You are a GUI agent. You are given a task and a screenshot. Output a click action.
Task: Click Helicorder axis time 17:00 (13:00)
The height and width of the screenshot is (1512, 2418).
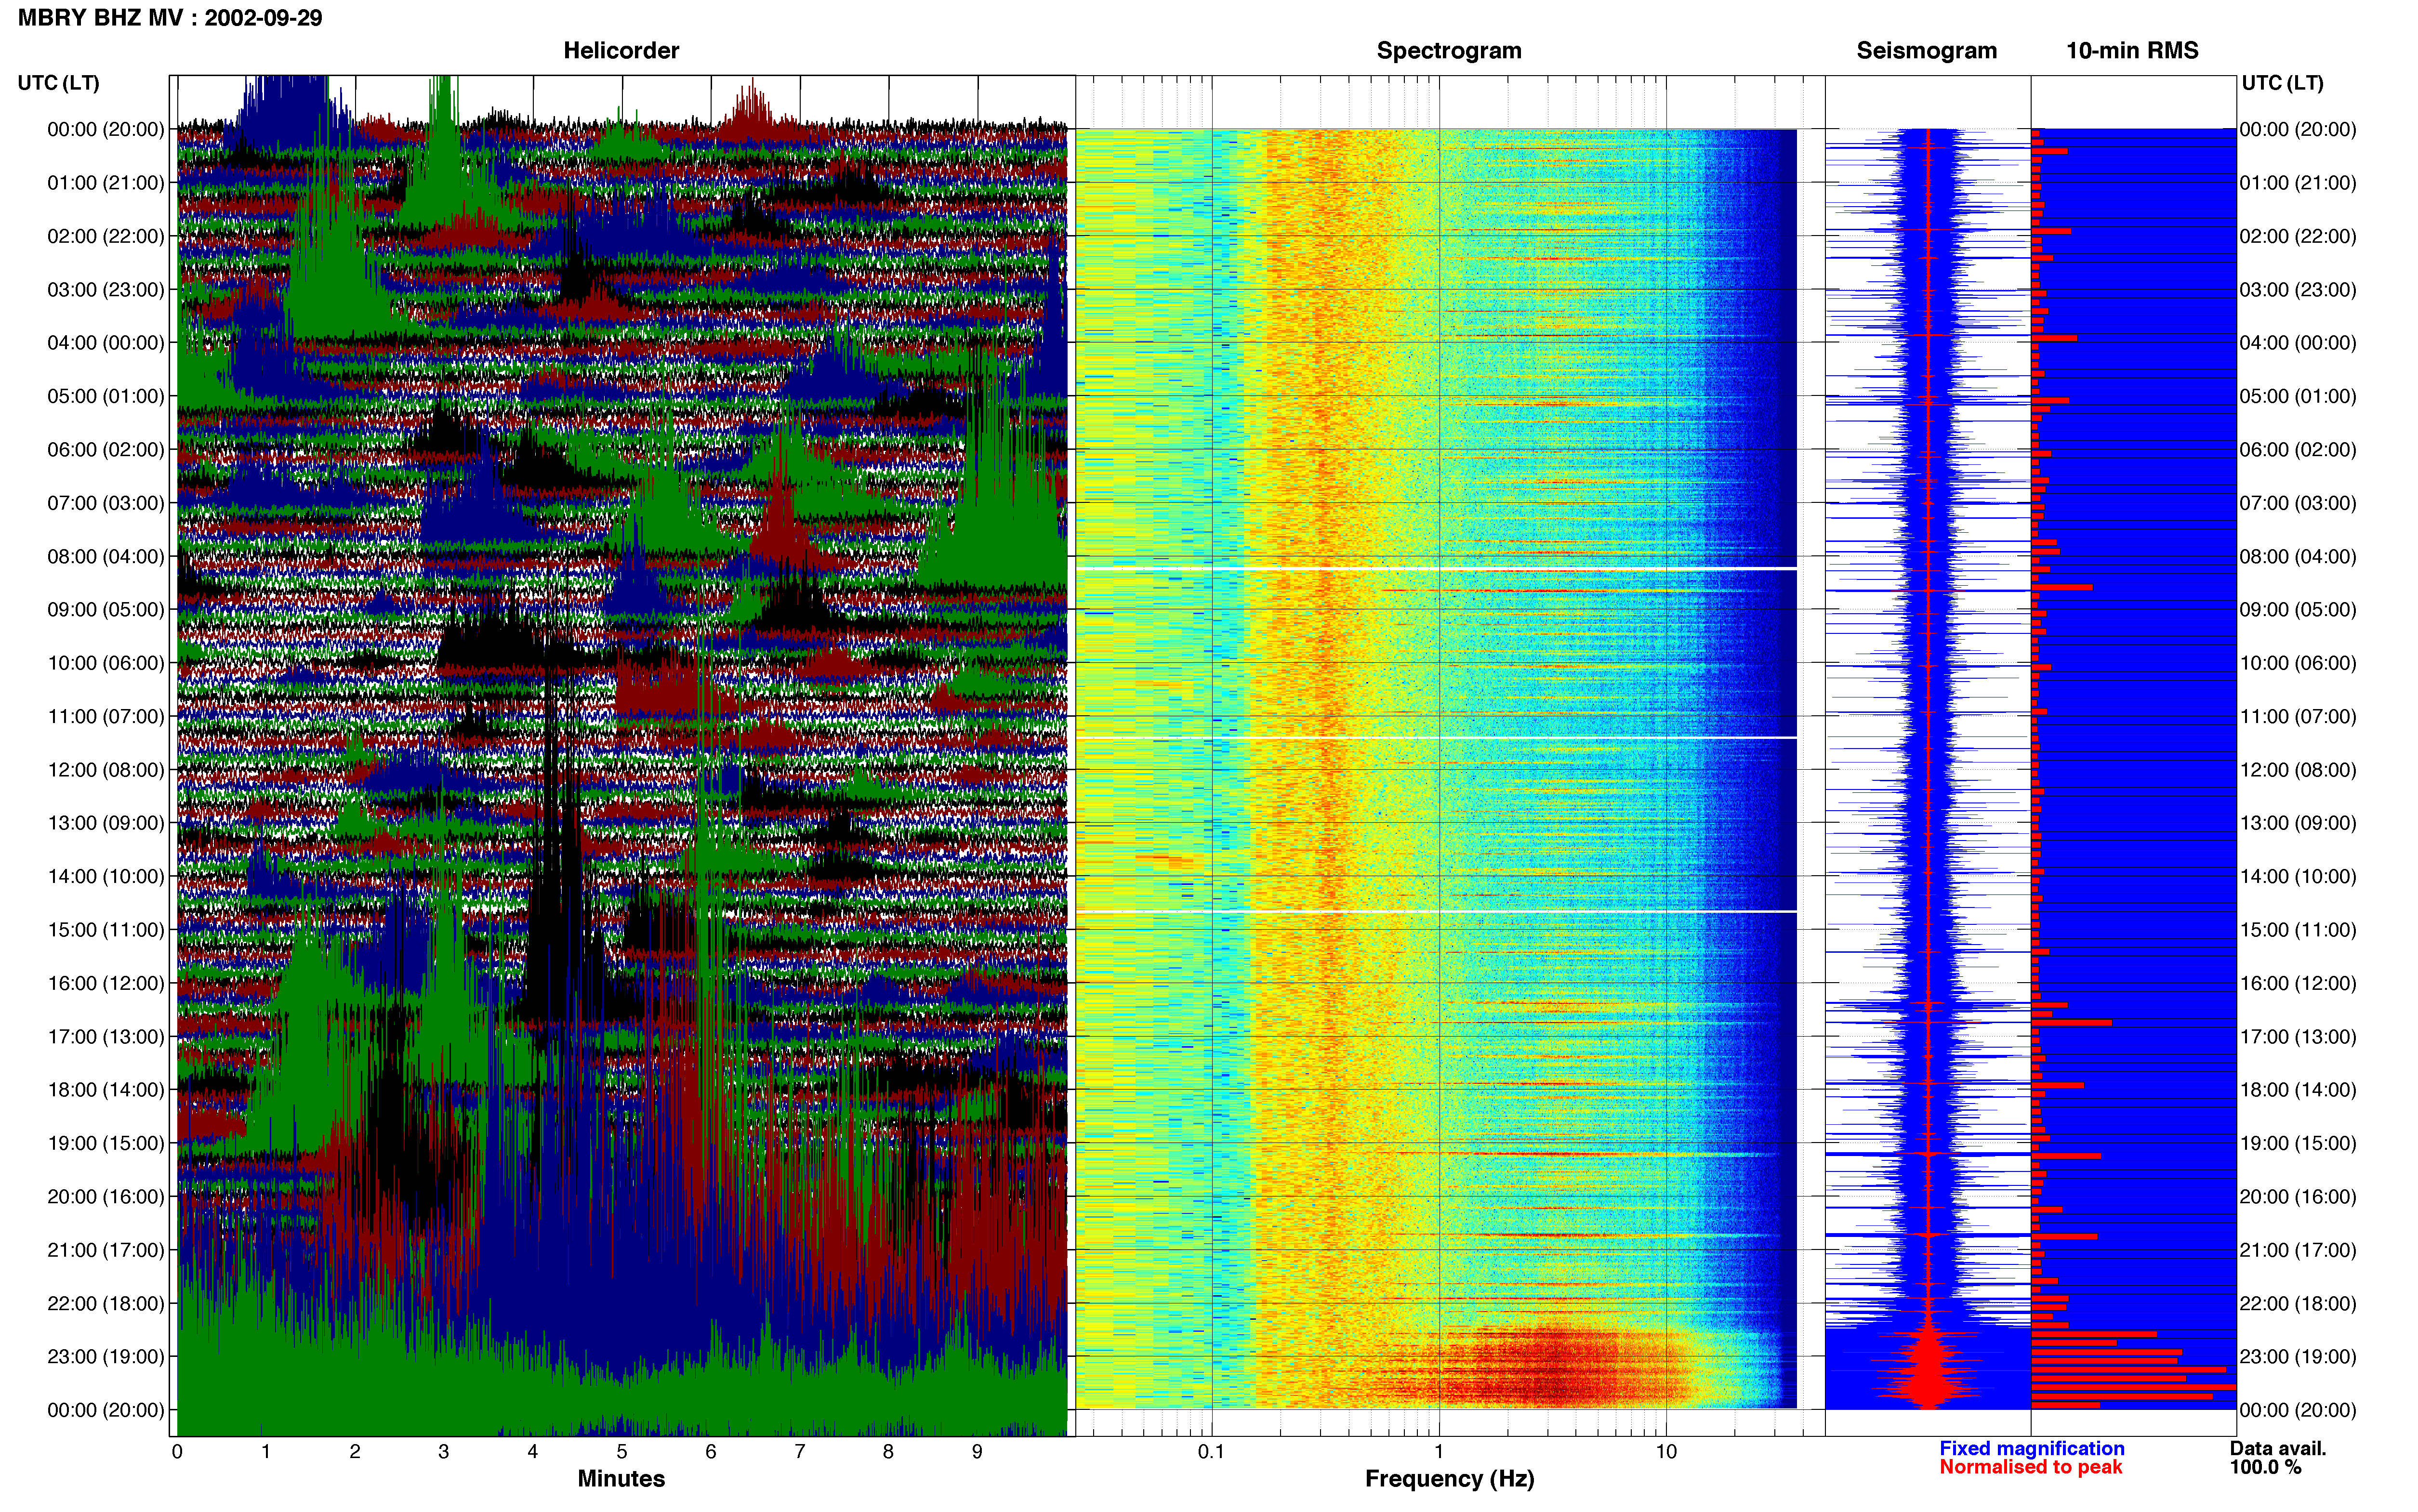click(x=106, y=1037)
